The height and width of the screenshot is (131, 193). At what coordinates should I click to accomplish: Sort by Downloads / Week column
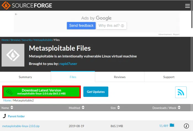click(x=167, y=108)
